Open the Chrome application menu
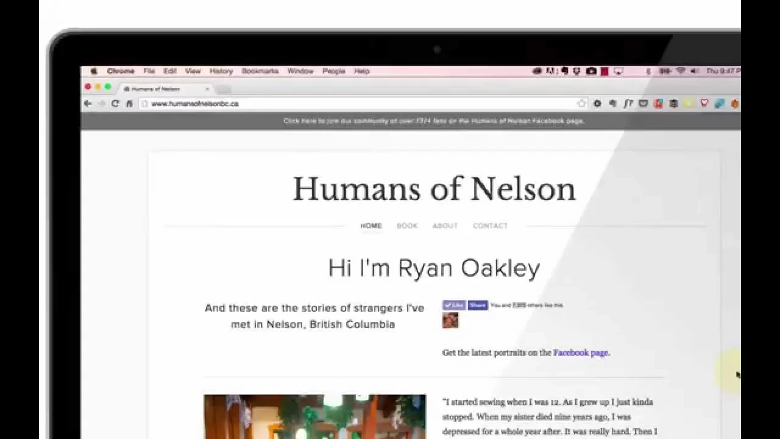Image resolution: width=780 pixels, height=439 pixels. coord(121,71)
